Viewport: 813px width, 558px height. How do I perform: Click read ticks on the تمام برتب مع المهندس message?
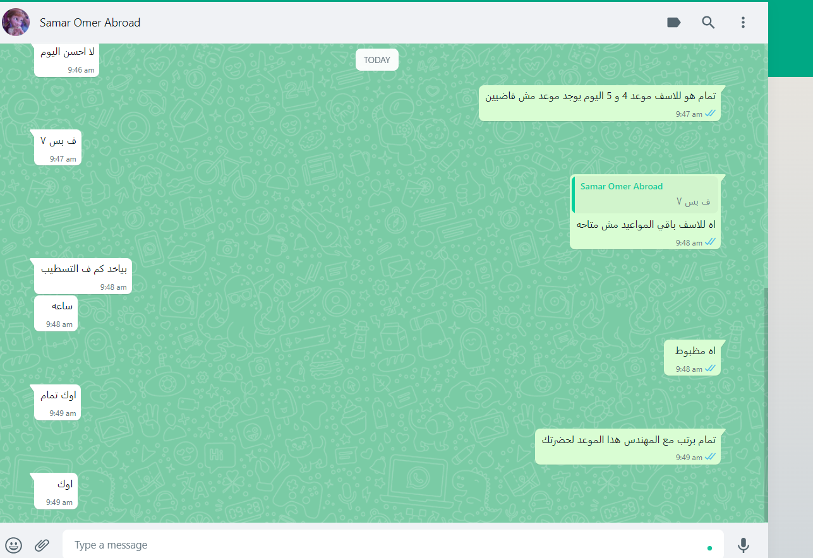point(710,457)
